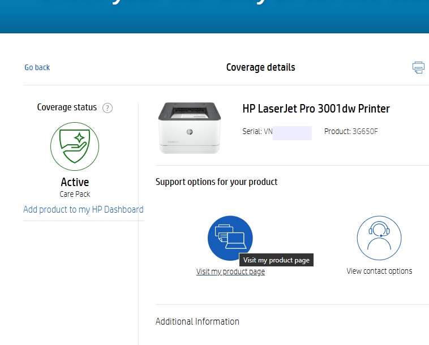The width and height of the screenshot is (429, 345).
Task: Open the Coverage status help question mark
Action: point(108,108)
